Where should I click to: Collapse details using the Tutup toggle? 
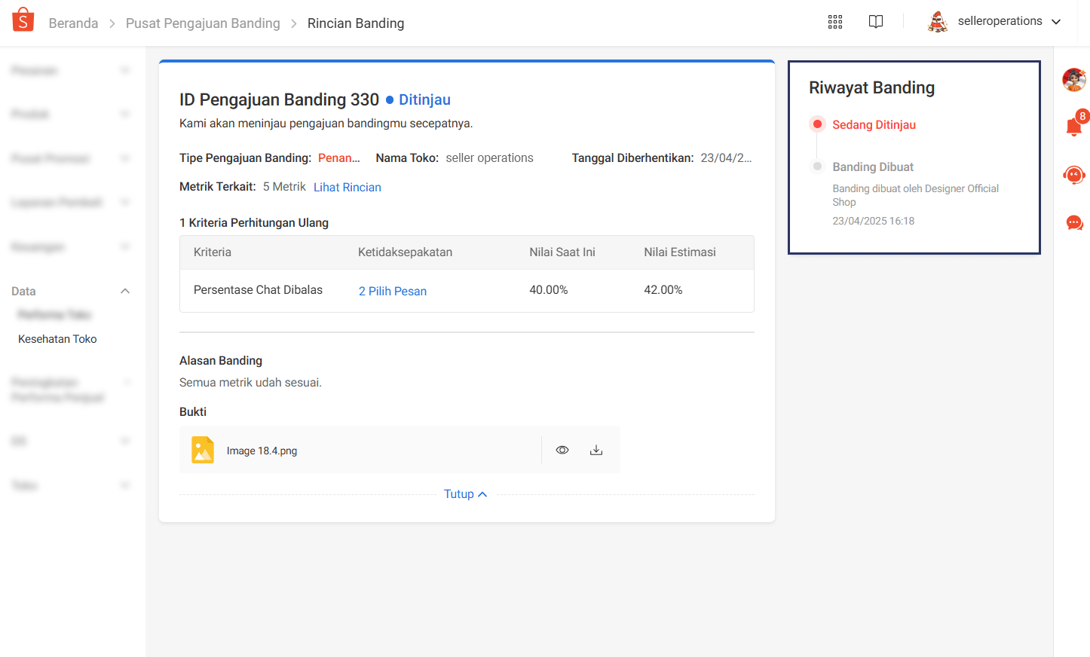click(x=466, y=494)
